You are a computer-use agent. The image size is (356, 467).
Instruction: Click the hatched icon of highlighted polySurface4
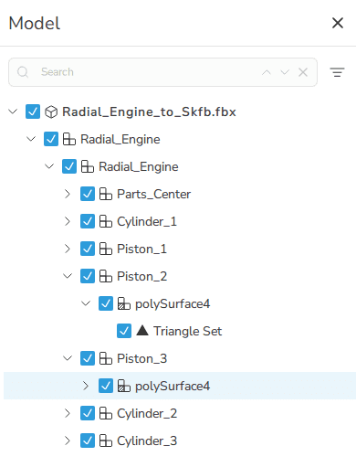[124, 386]
